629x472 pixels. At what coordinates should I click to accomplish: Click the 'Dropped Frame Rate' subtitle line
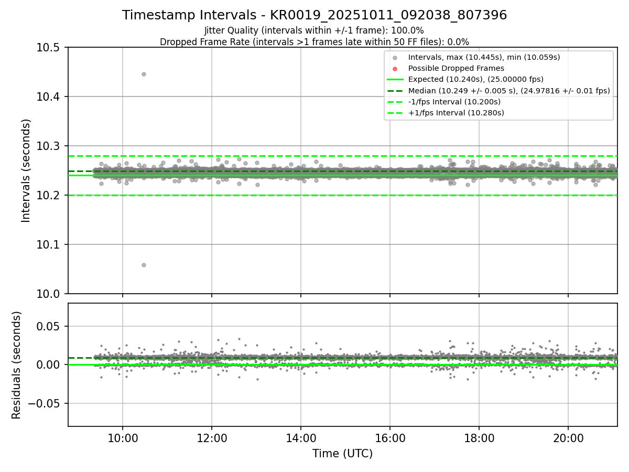[314, 41]
